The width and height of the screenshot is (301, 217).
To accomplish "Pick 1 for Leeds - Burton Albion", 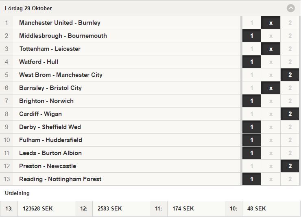I will [251, 153].
